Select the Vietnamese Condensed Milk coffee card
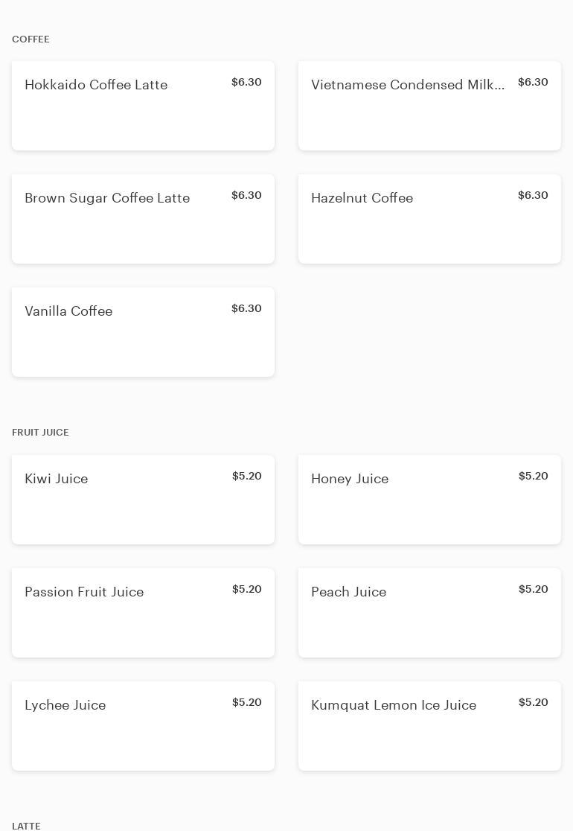This screenshot has width=573, height=831. 429,106
